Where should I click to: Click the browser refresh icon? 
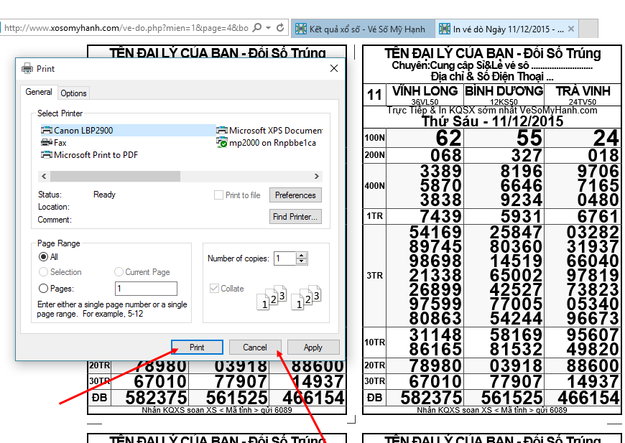coord(281,28)
